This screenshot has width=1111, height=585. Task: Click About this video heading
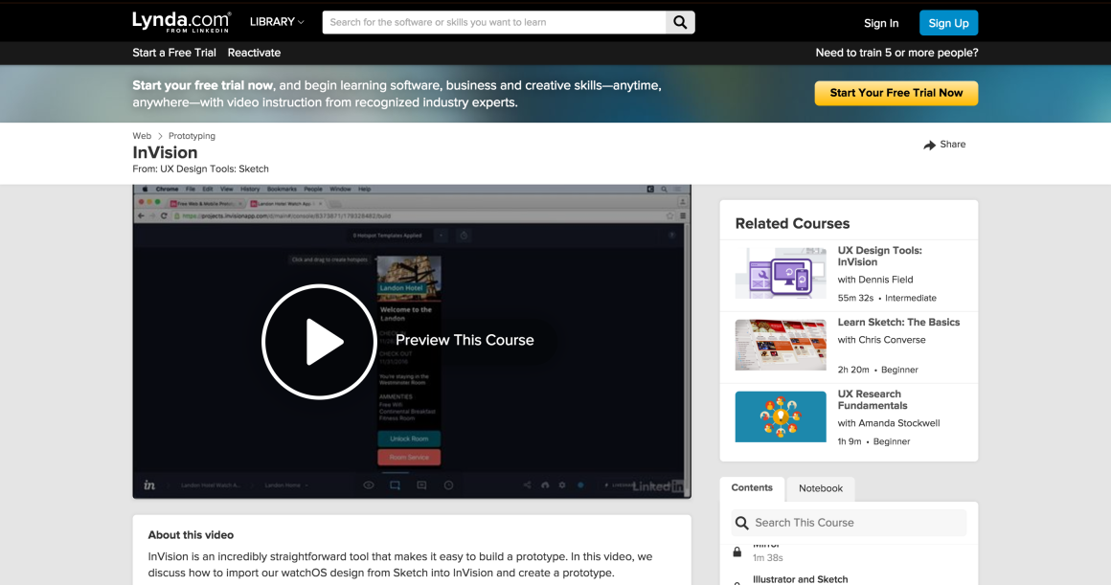click(191, 535)
